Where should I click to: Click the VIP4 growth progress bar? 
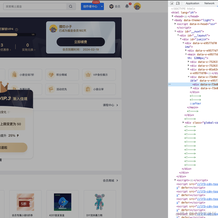(17, 35)
